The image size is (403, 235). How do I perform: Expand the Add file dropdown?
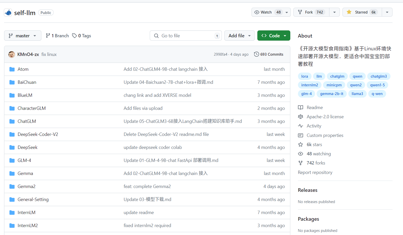[239, 36]
